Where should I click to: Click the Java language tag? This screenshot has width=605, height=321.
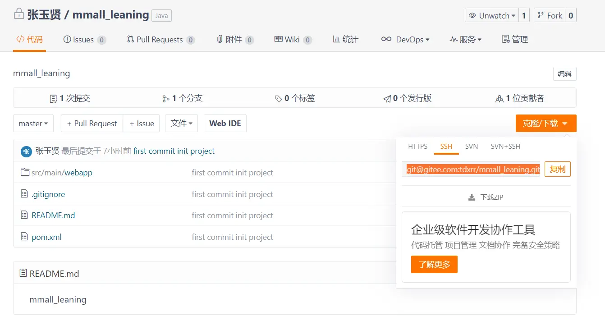tap(161, 16)
